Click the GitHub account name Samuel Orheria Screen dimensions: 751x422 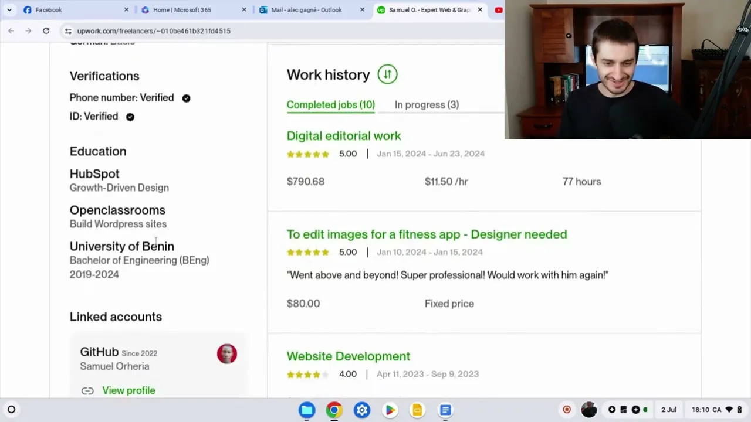[x=114, y=366]
